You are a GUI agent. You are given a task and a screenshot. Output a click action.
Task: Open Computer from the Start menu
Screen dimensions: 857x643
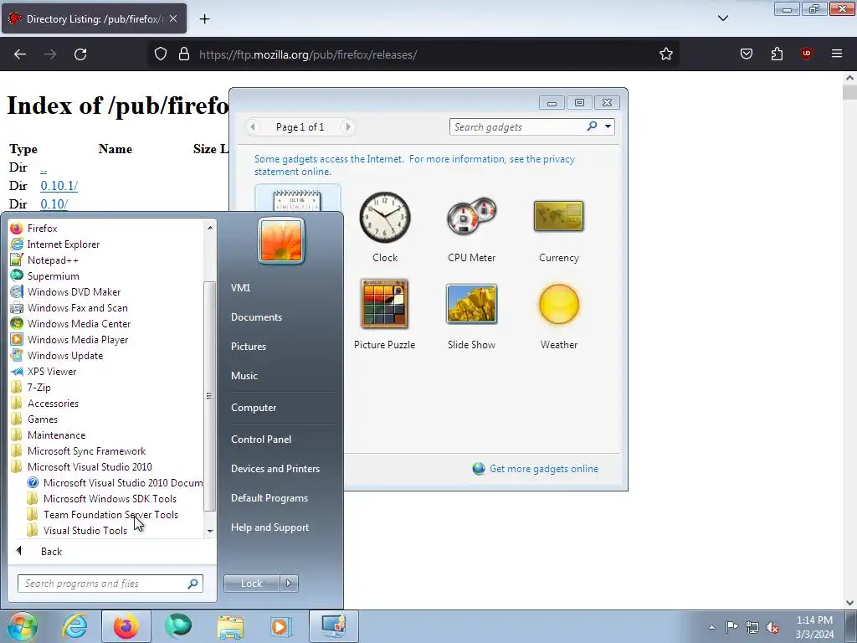tap(254, 408)
